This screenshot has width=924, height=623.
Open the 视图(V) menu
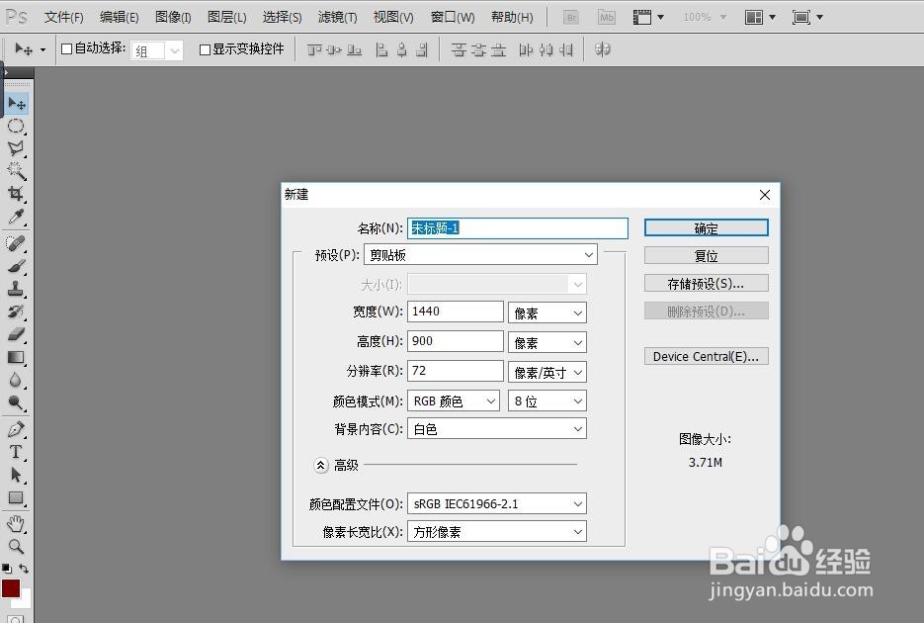[393, 17]
